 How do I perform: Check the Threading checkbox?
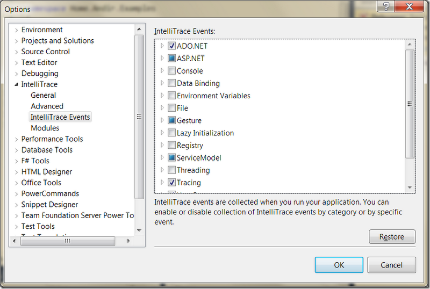click(x=171, y=170)
